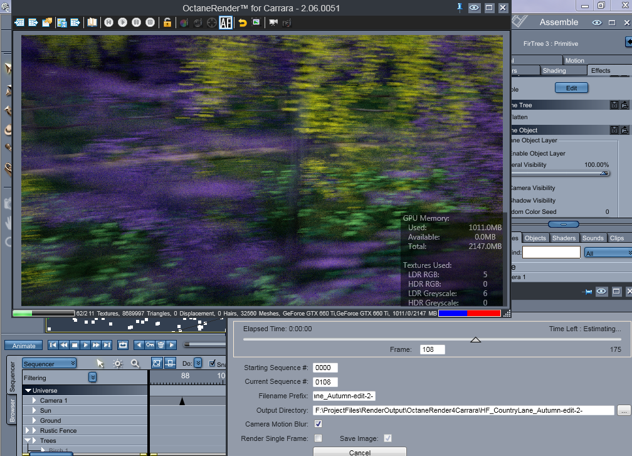This screenshot has width=632, height=456.
Task: Click the crosshair focus picker icon
Action: 212,23
